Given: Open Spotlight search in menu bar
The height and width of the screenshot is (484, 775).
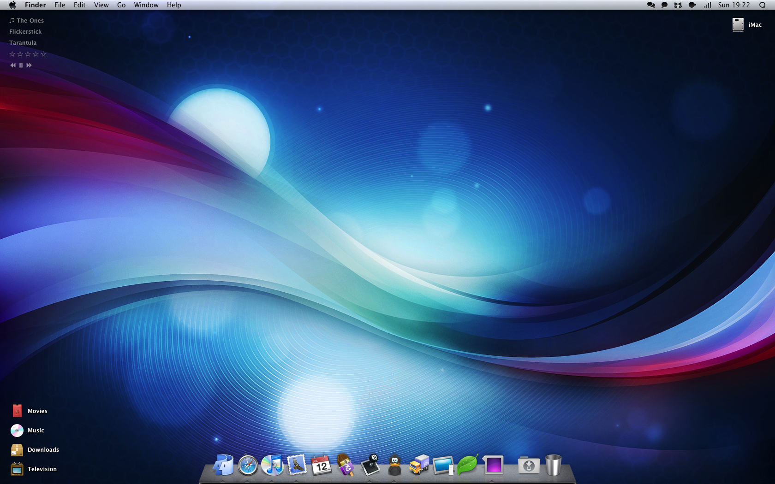Looking at the screenshot, I should [762, 5].
